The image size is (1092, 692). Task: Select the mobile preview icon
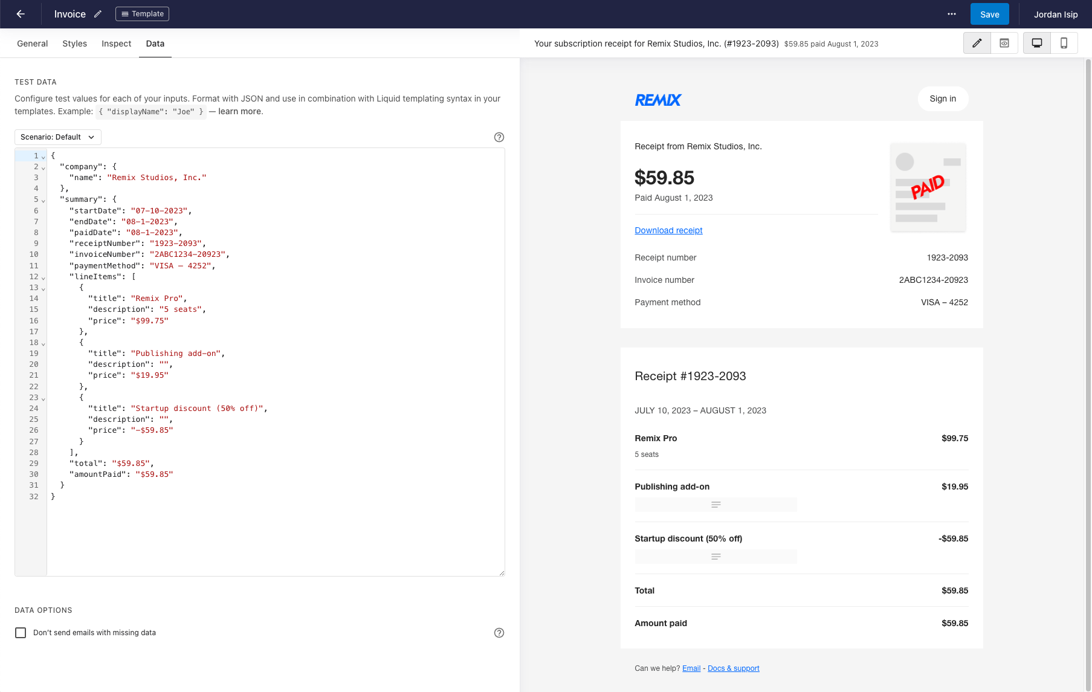click(1064, 43)
